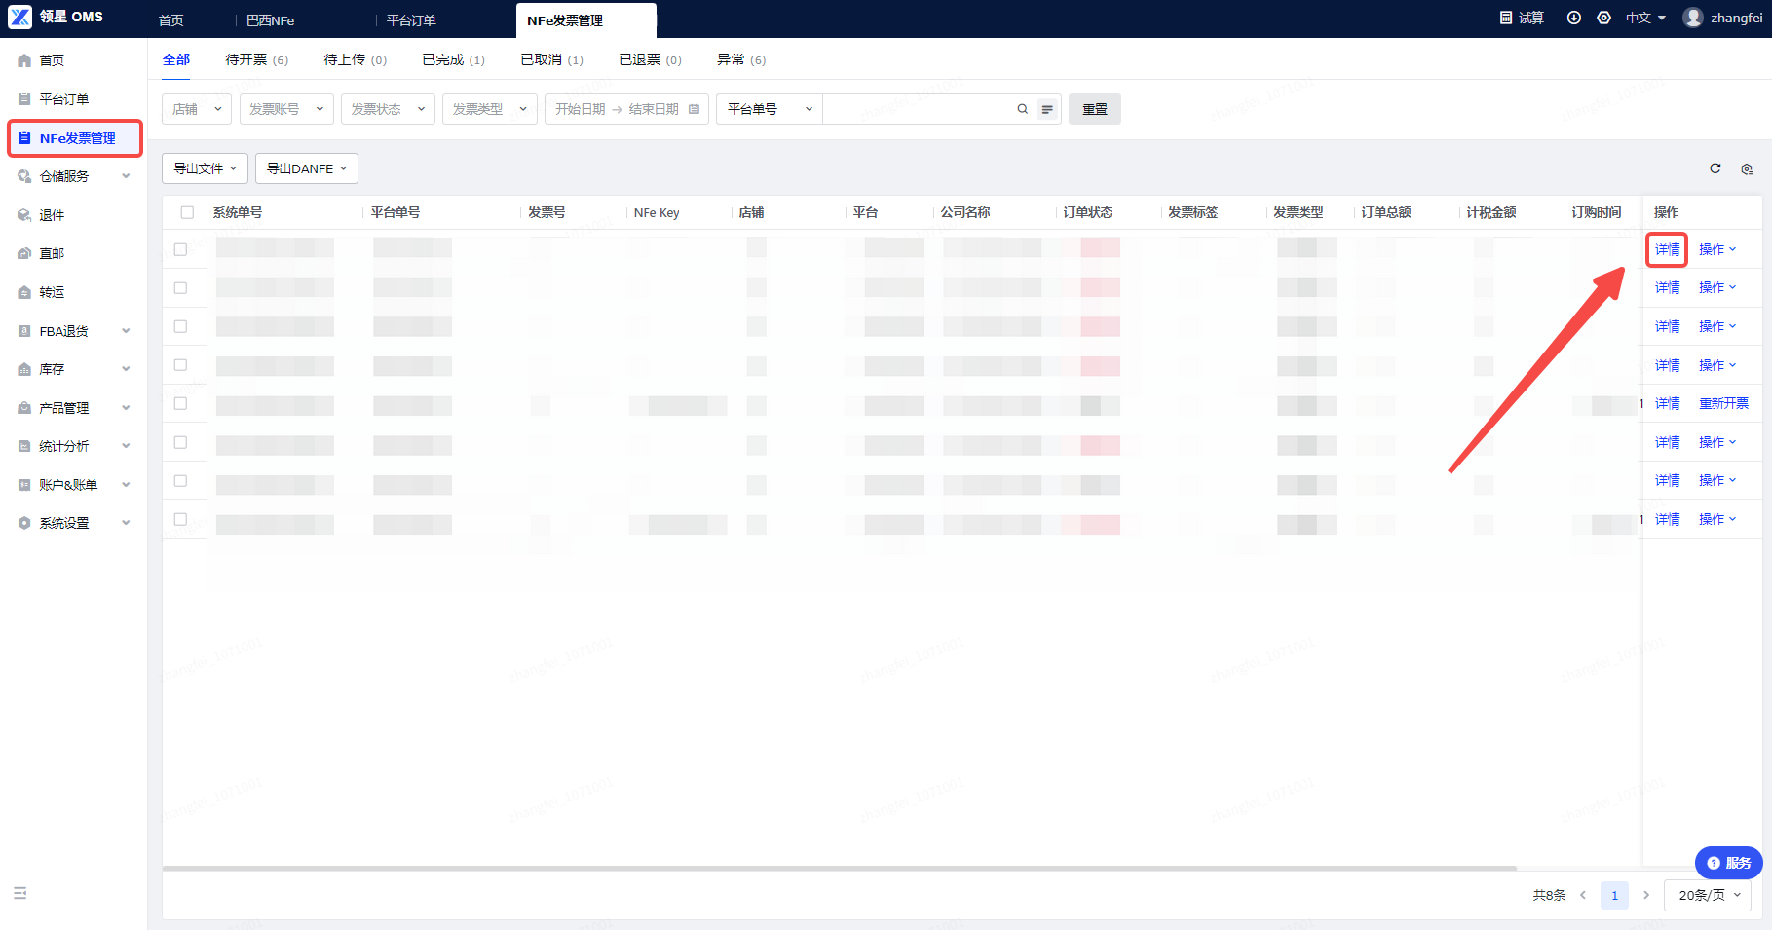Open the 巴西NFe top tab
Viewport: 1772px width, 930px height.
pyautogui.click(x=271, y=20)
